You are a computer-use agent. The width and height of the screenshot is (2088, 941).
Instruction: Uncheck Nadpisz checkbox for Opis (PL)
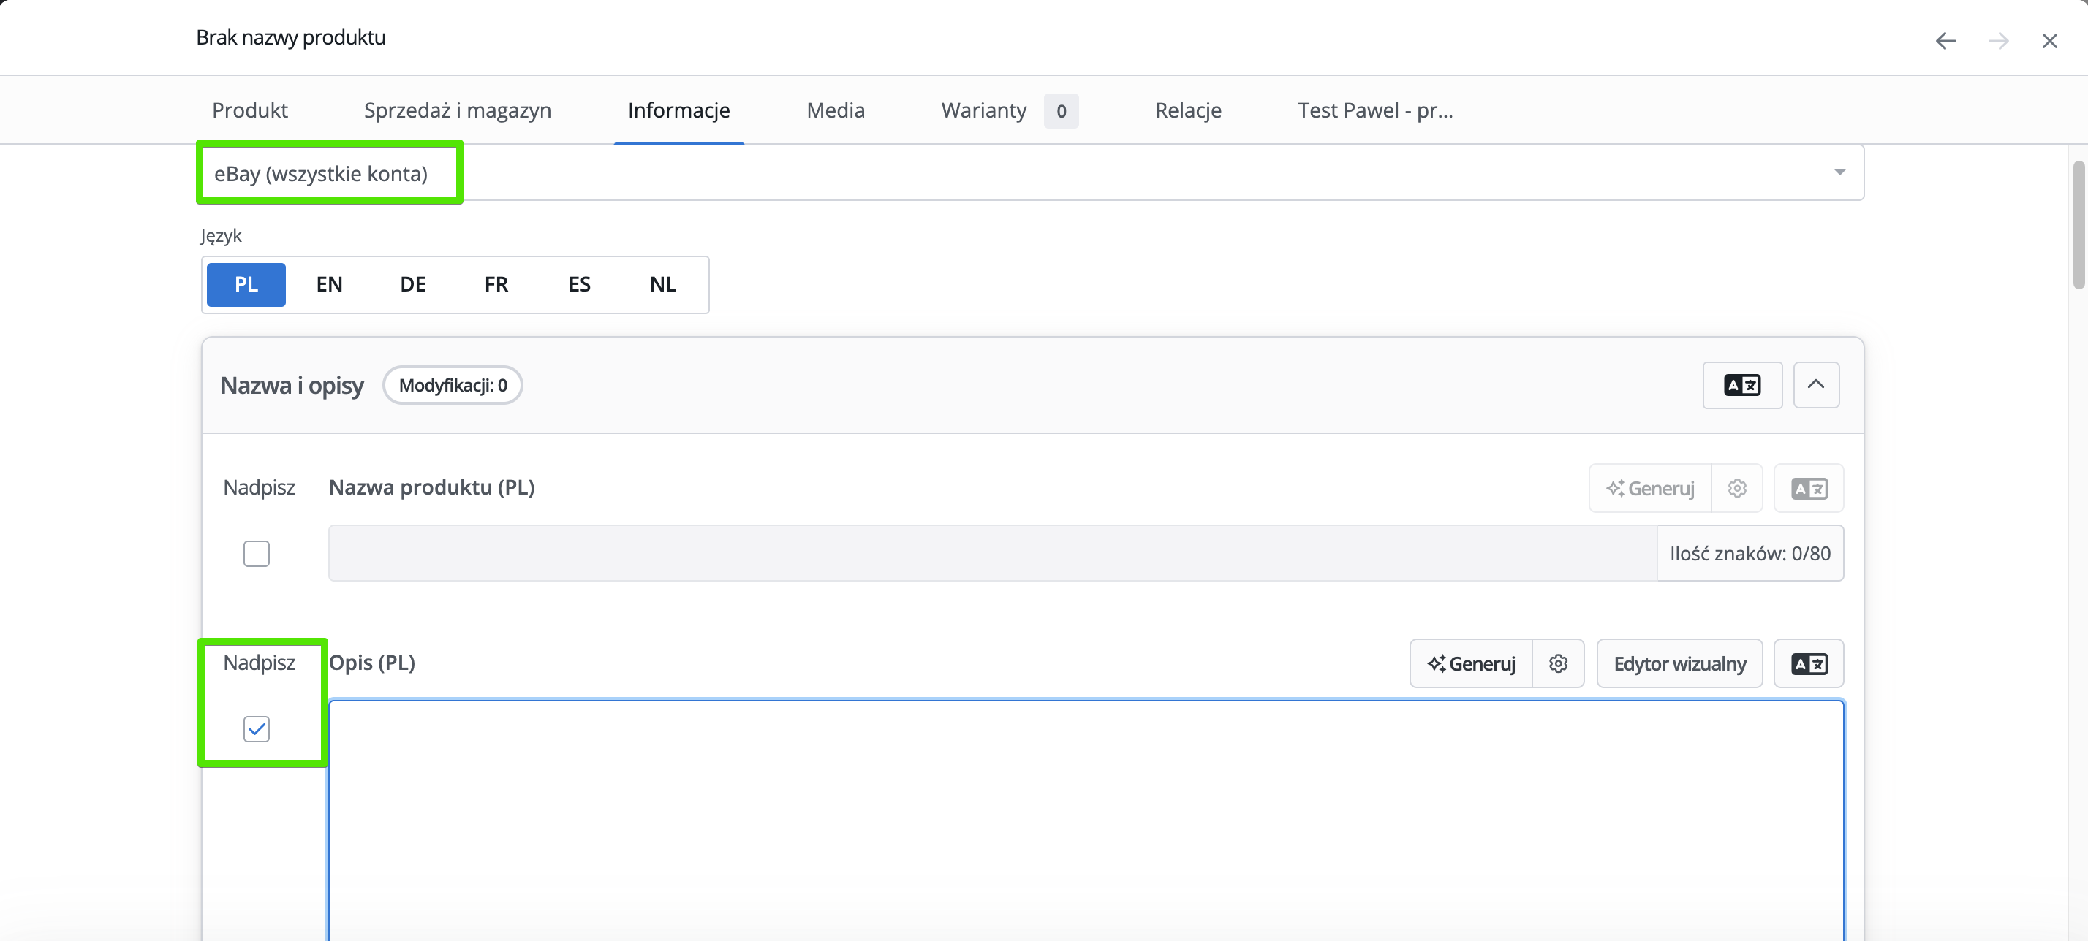(256, 729)
